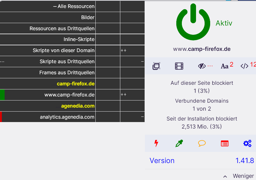Set local rule for Frames aus Drittquellen
Screen dimensions: 256x180
click(132, 72)
